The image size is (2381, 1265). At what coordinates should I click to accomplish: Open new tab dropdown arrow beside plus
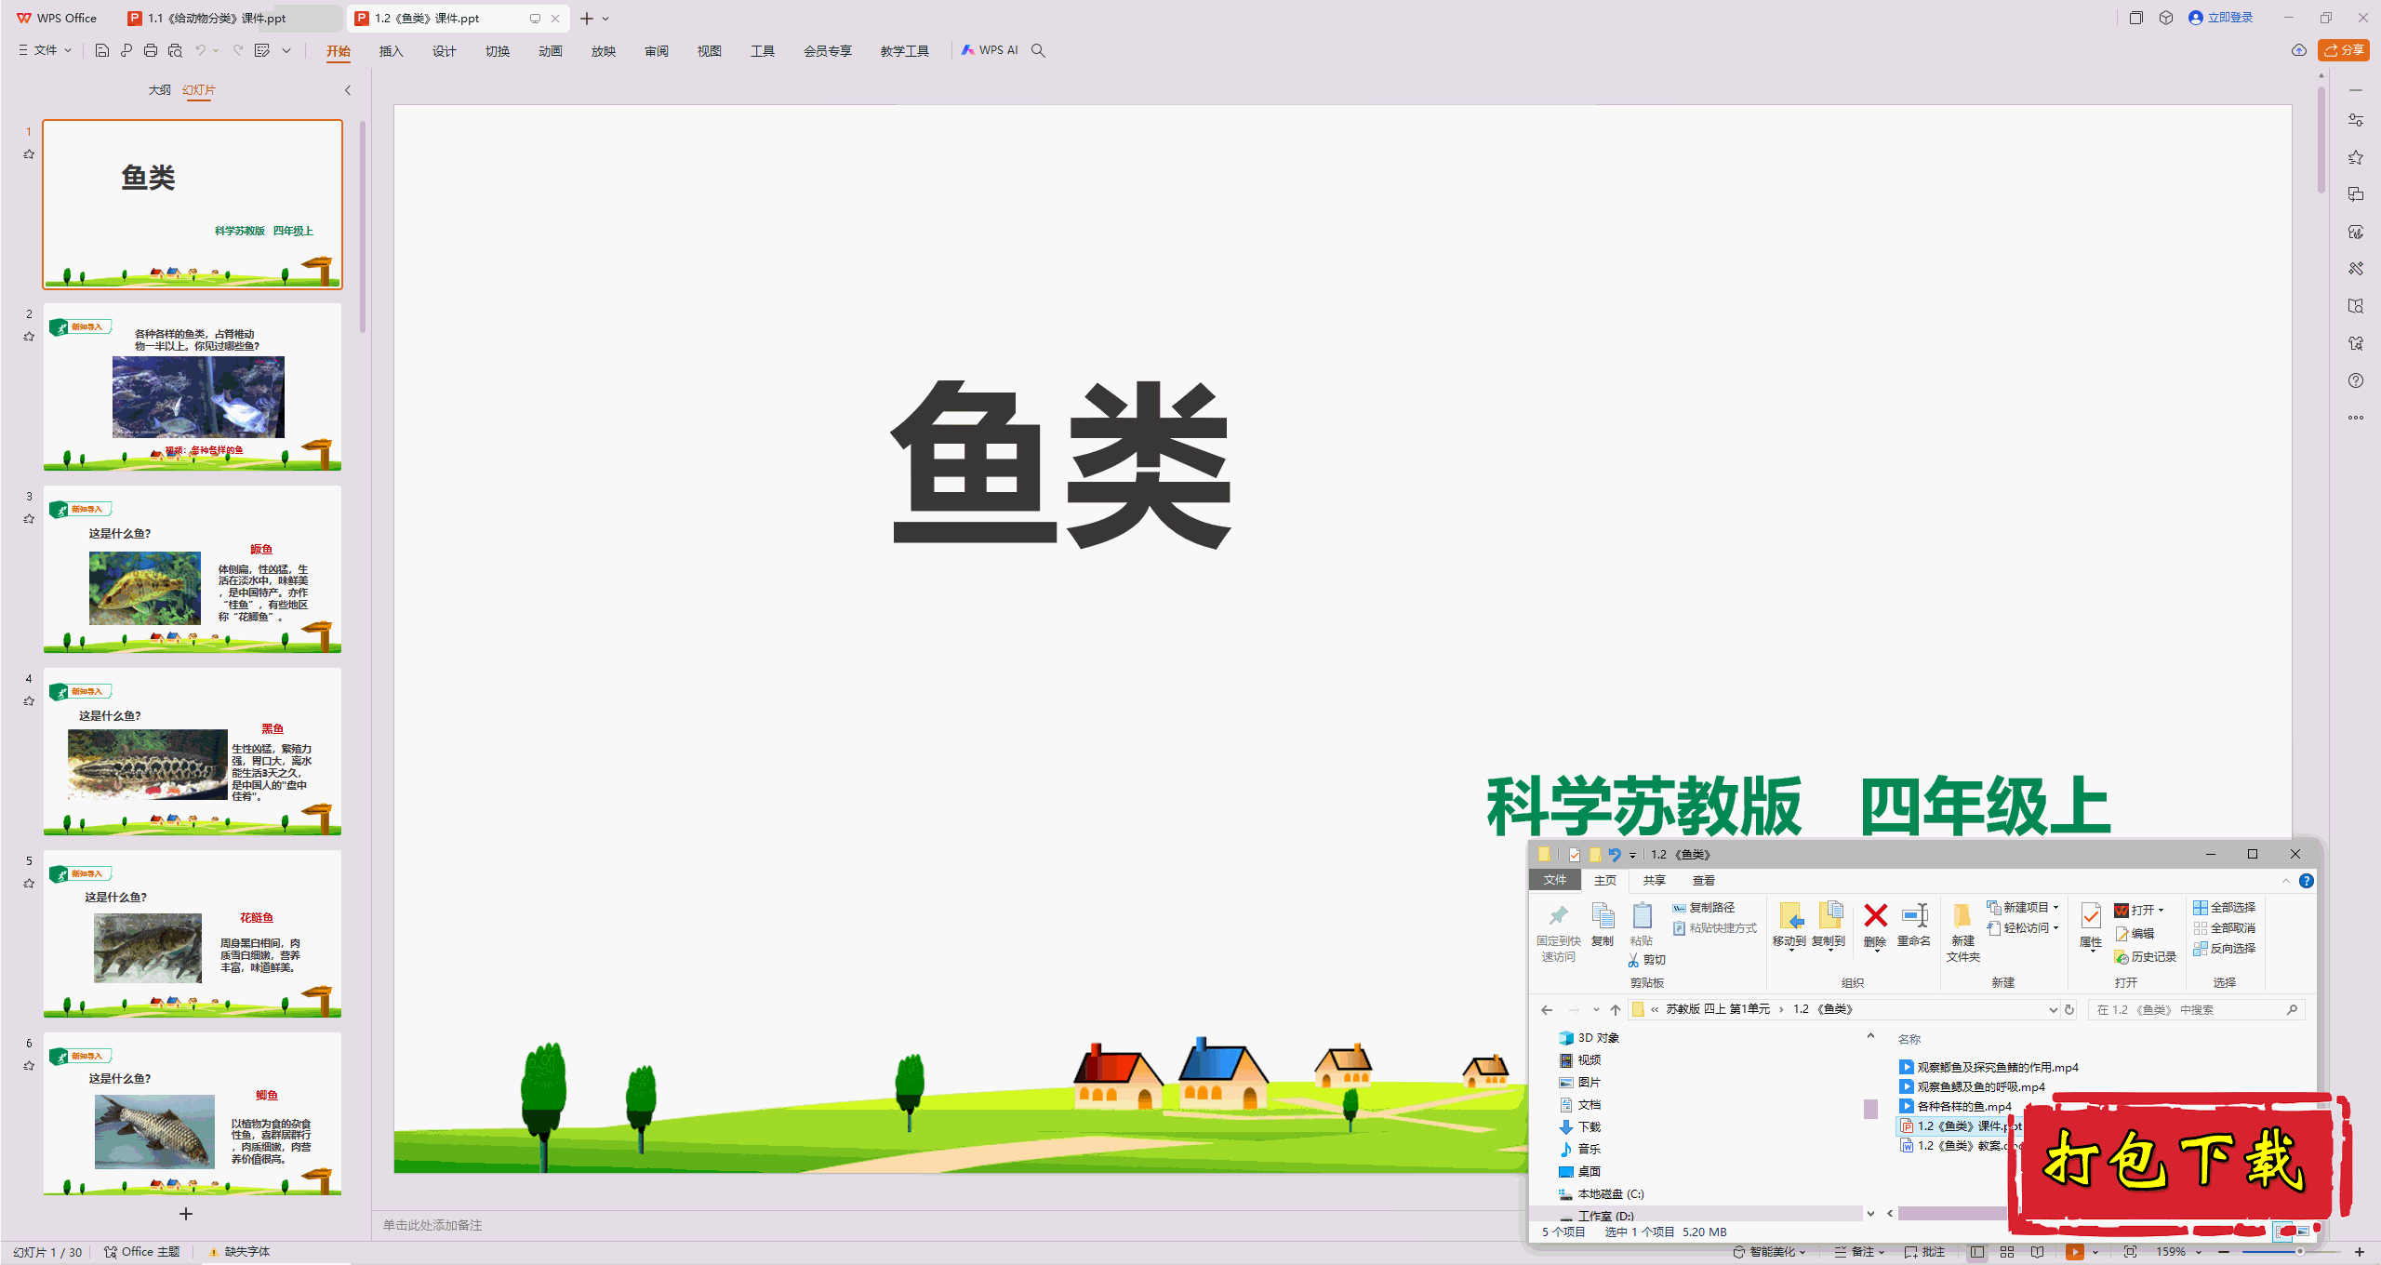(x=605, y=19)
